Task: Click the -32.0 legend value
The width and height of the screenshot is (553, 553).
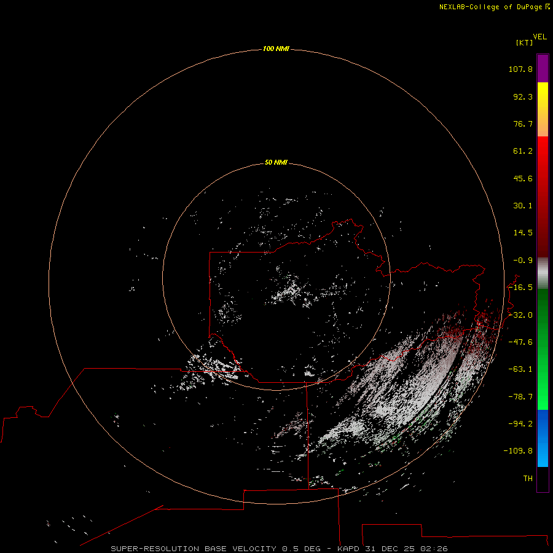Action: click(520, 315)
